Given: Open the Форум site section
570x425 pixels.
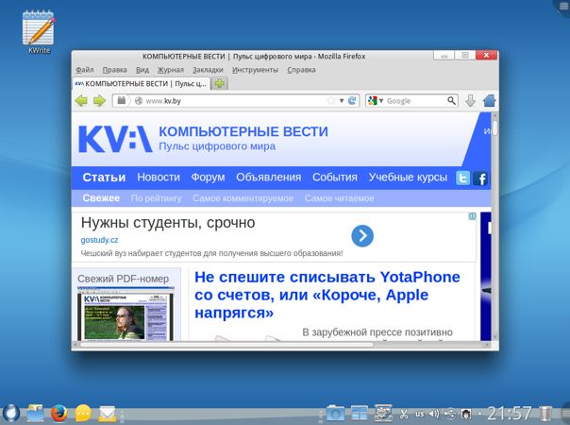Looking at the screenshot, I should click(208, 178).
